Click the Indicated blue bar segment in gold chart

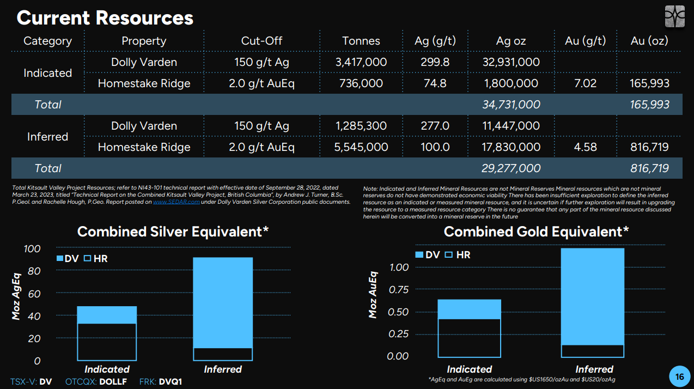point(469,309)
